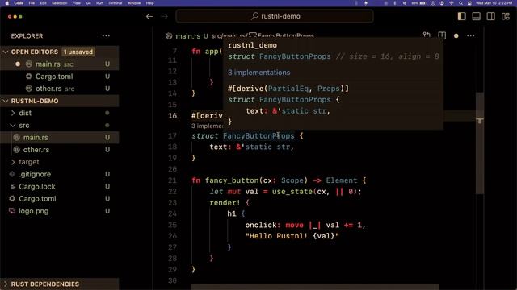Select main.rs editor tab
Viewport: 517px width, 290px height.
(187, 35)
